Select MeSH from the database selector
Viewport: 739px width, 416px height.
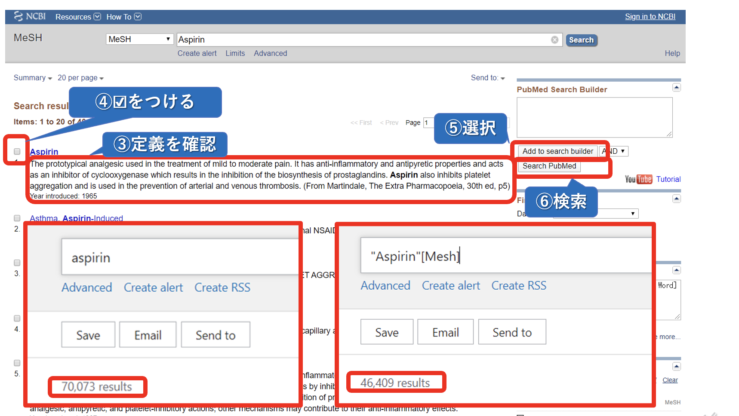(x=139, y=39)
